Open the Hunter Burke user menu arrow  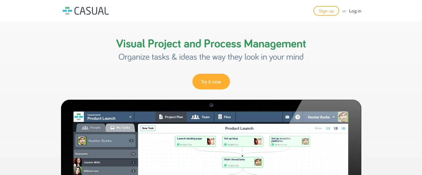[333, 117]
